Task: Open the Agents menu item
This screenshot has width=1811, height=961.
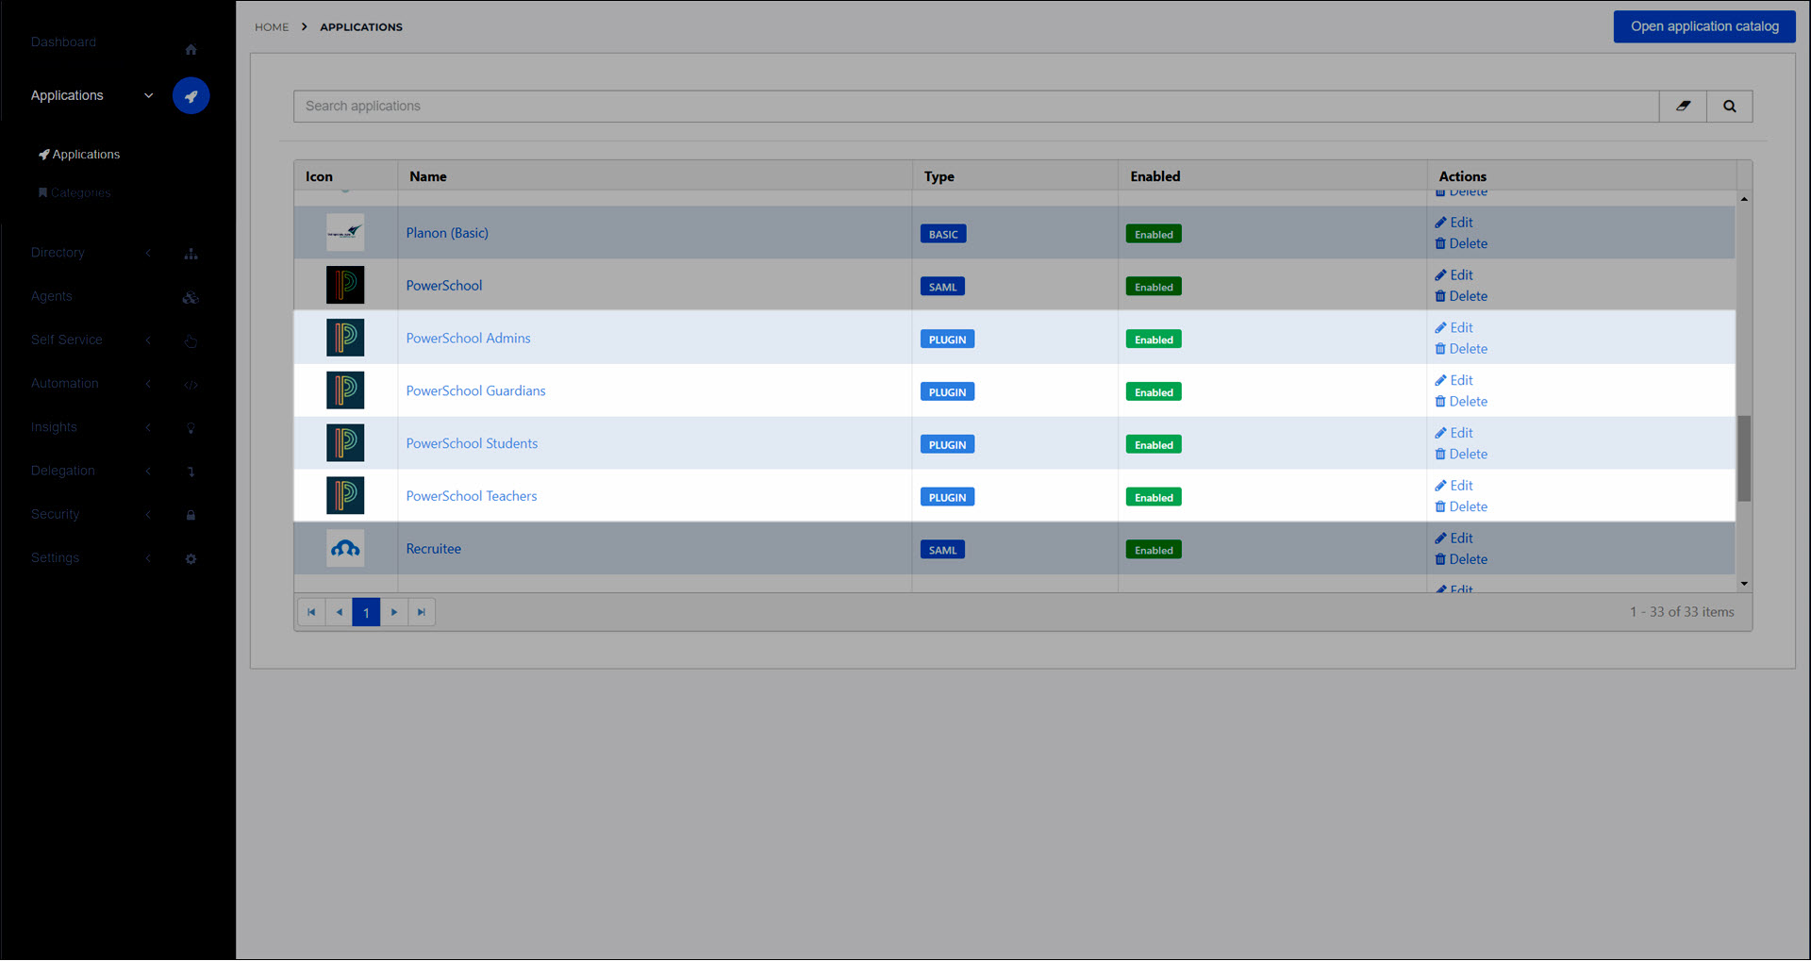Action: [51, 296]
